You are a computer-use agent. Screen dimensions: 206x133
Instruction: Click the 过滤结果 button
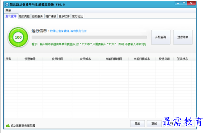183,37
